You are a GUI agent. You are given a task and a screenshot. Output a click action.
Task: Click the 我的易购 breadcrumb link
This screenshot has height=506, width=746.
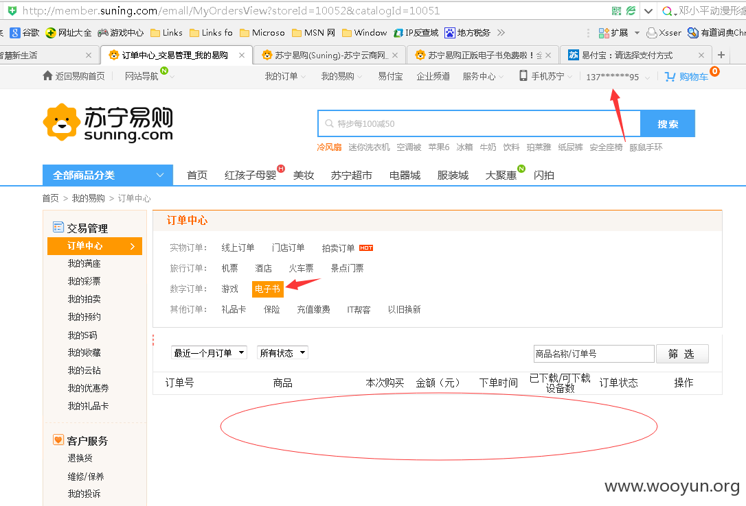click(88, 198)
